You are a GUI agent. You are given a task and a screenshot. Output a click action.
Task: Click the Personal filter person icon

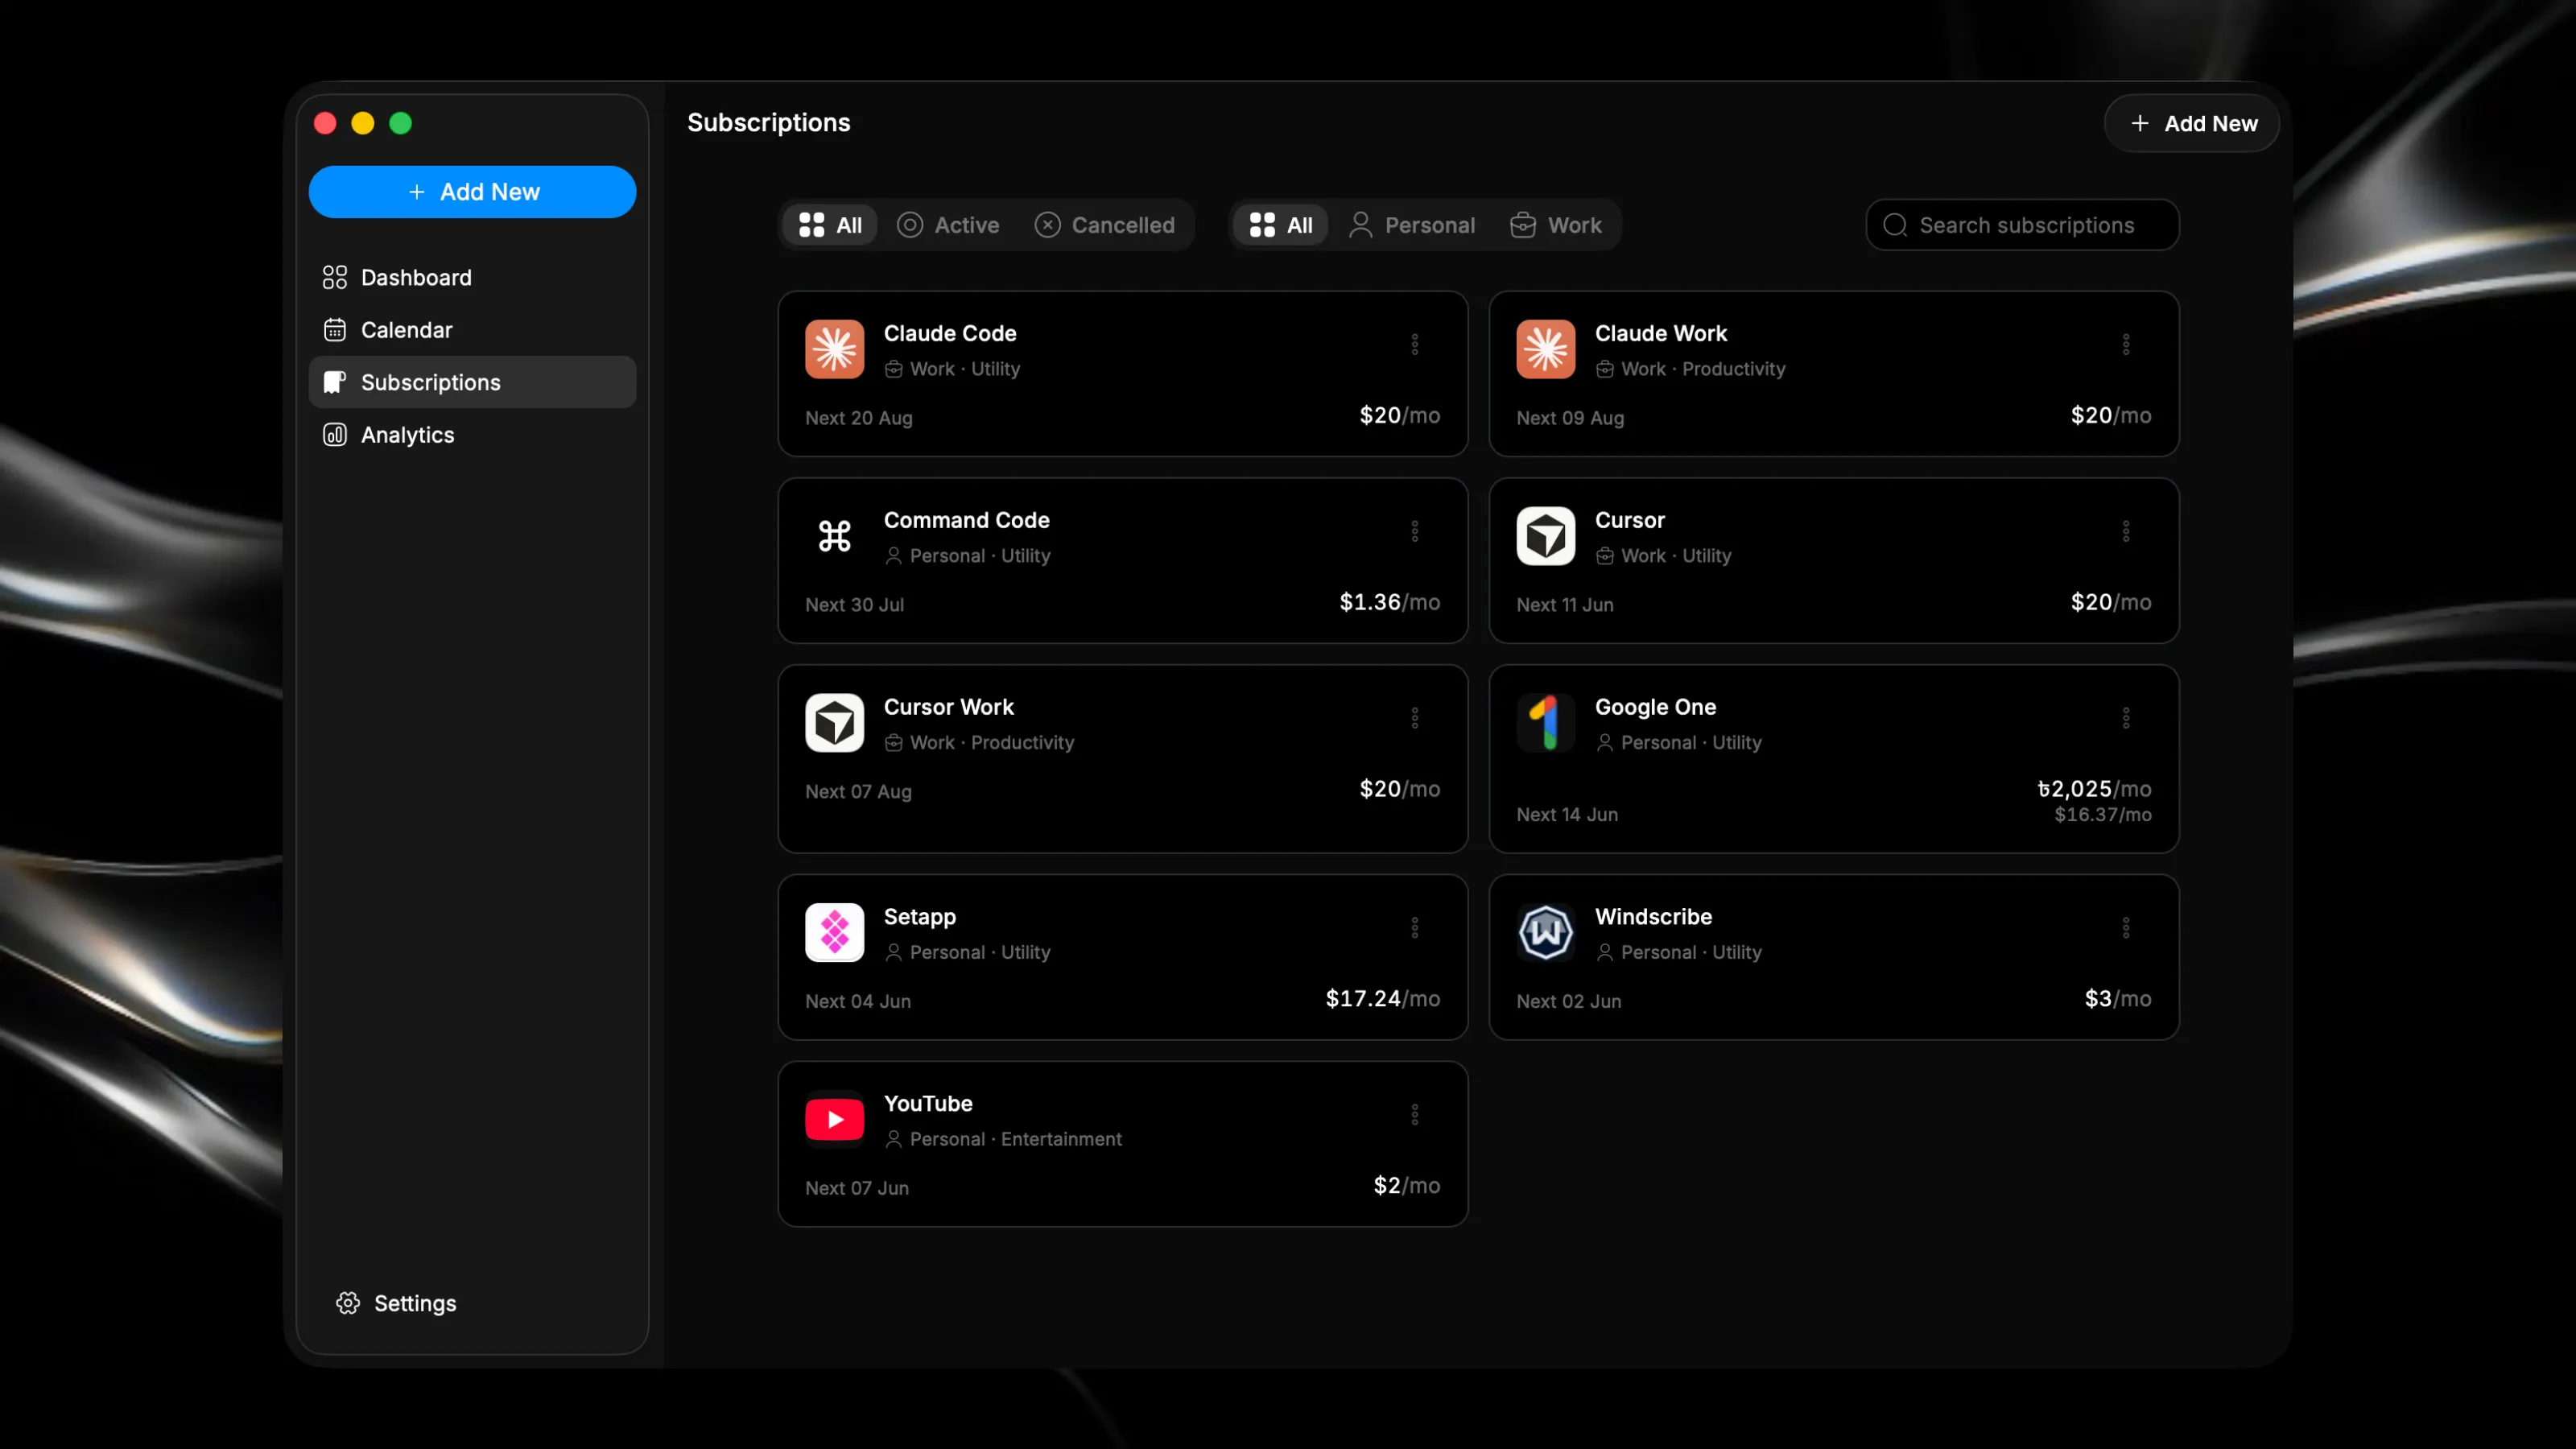pos(1360,225)
